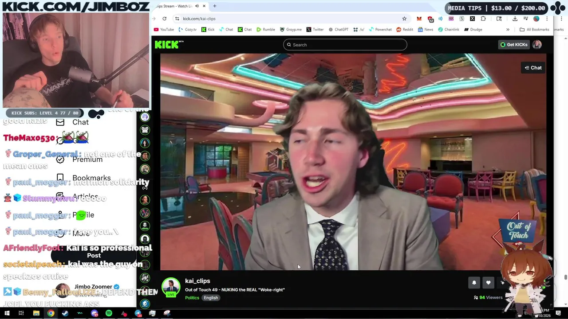
Task: Click the video player stream
Action: point(353,162)
